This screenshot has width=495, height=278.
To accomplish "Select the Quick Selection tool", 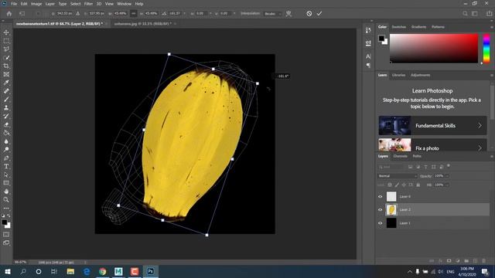I will tap(6, 58).
